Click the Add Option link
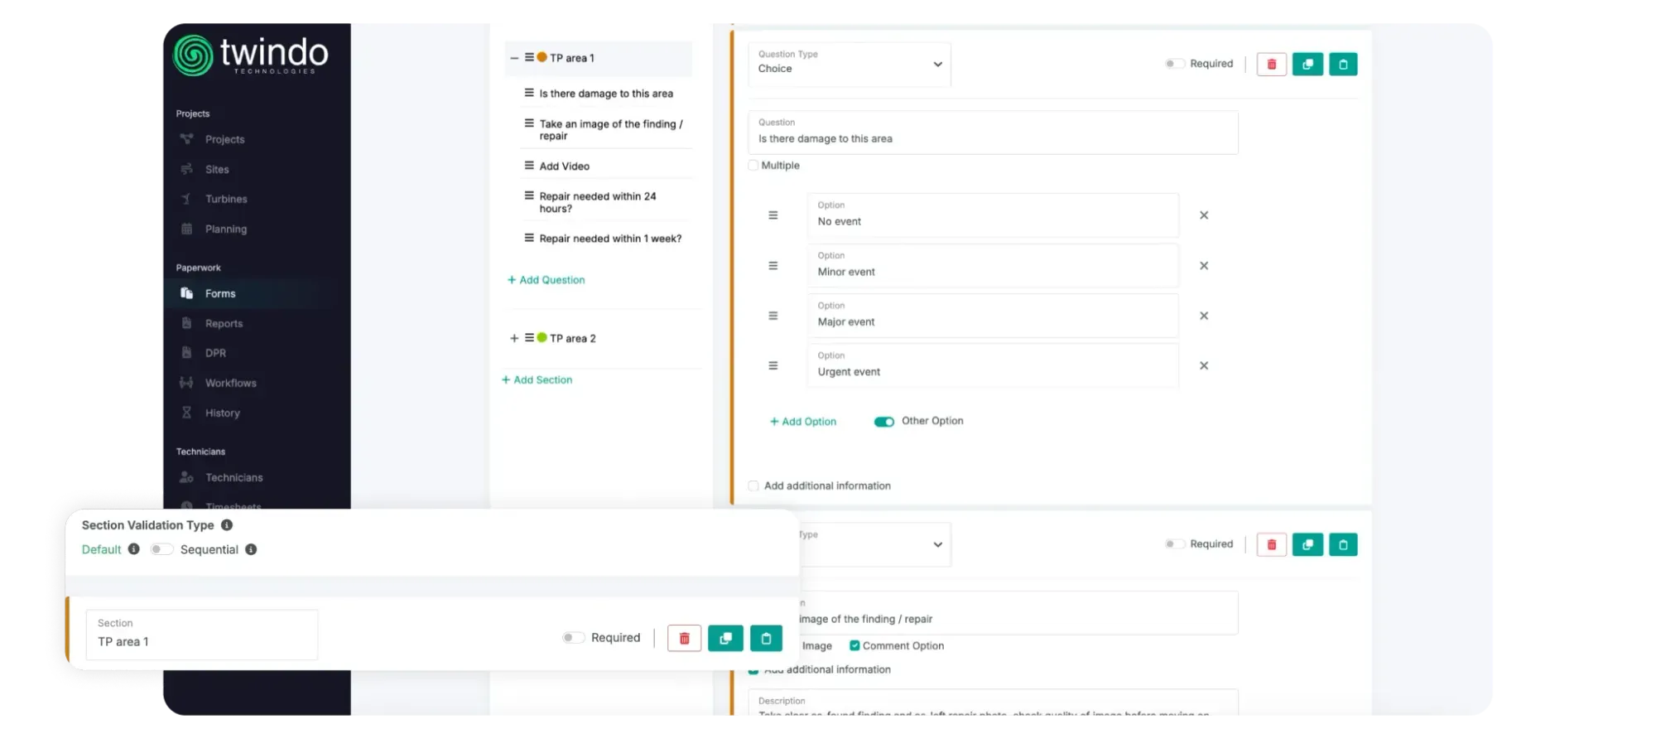This screenshot has height=739, width=1656. click(x=803, y=422)
